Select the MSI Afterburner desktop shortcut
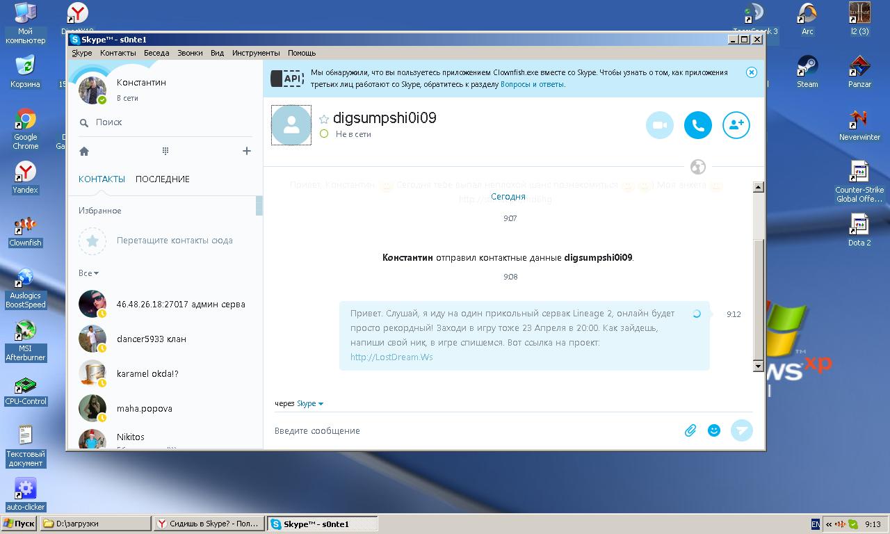This screenshot has height=534, width=890. tap(26, 341)
